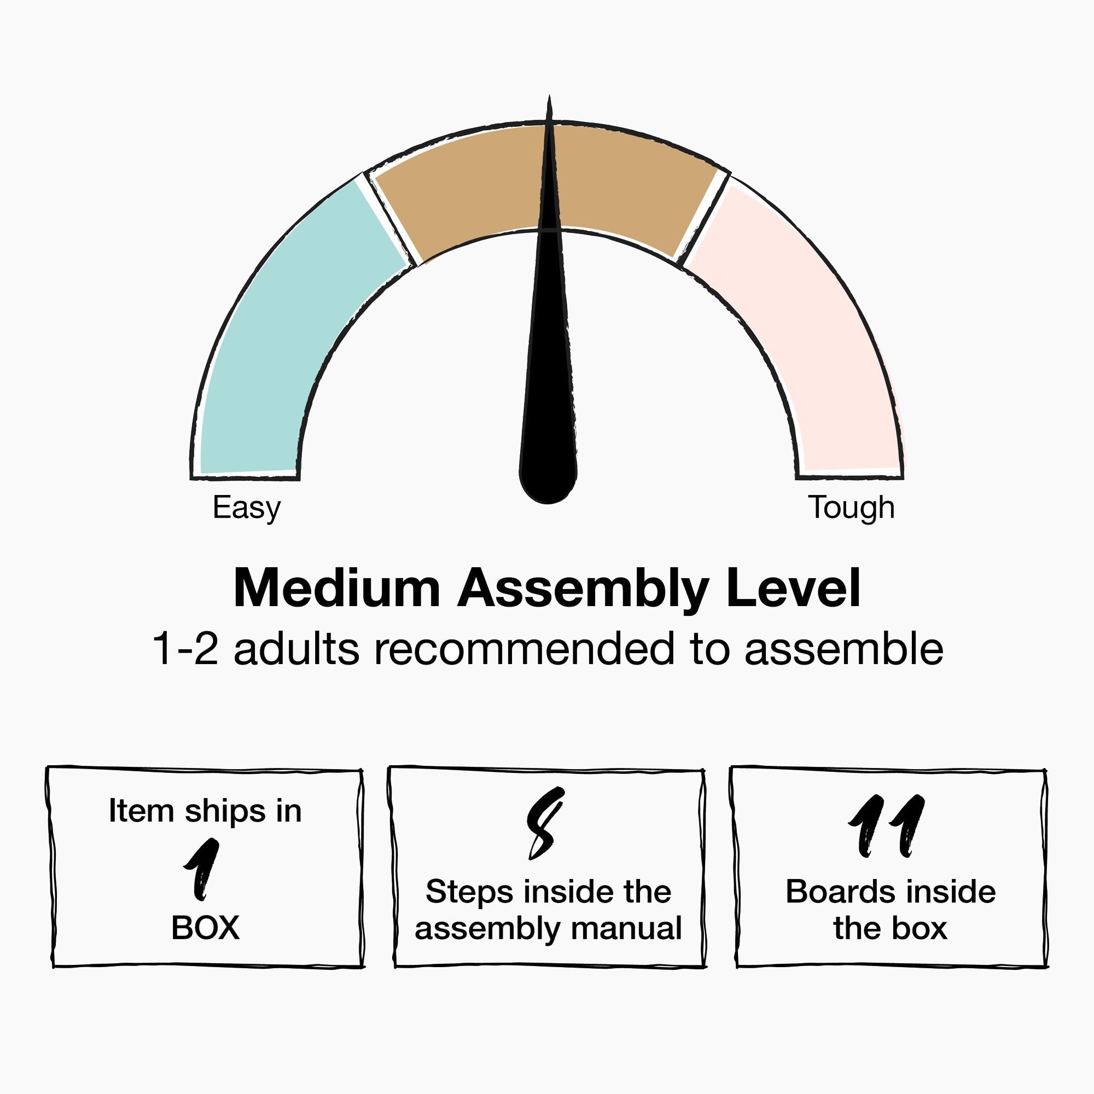
Task: Click the "BOX" text in the first box
Action: (x=205, y=928)
